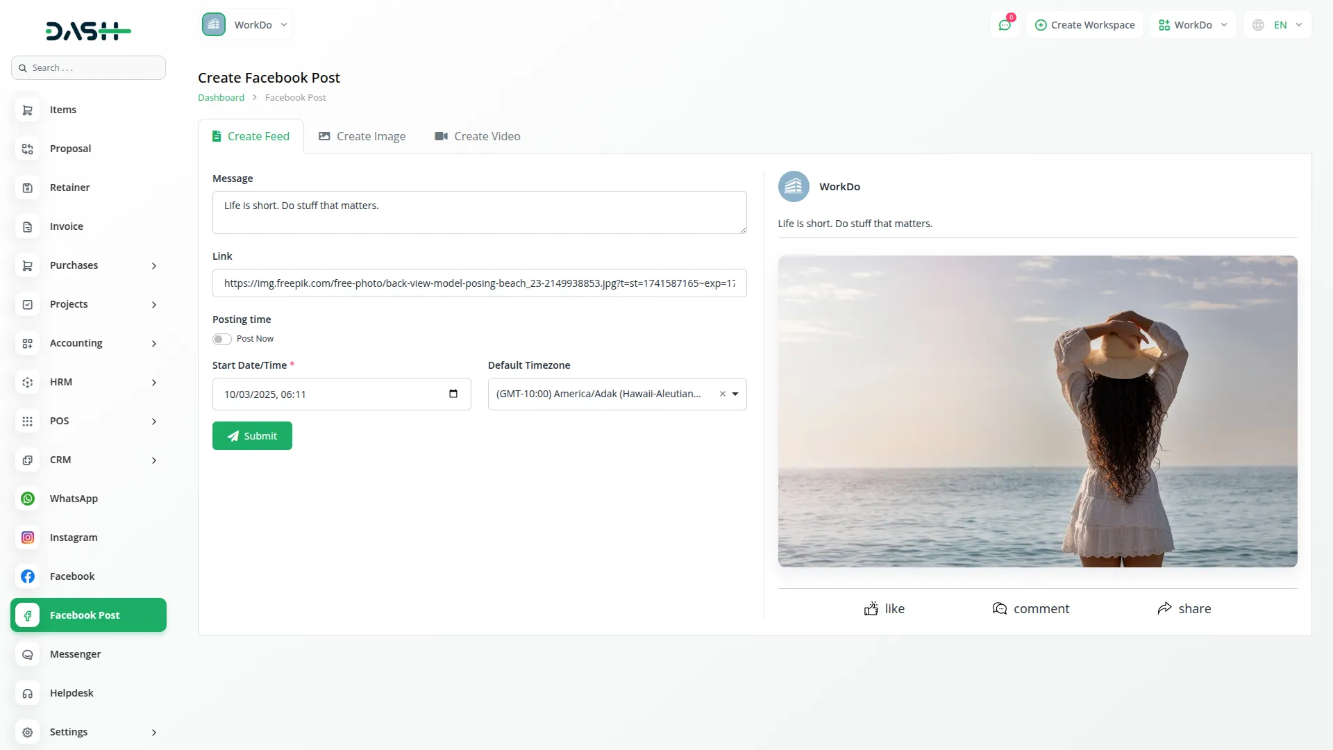Click the Instagram sidebar icon

(x=27, y=537)
